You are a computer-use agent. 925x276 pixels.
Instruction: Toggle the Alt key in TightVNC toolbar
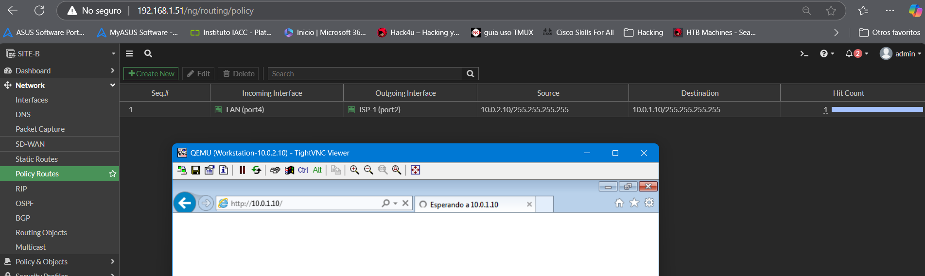[x=317, y=170]
